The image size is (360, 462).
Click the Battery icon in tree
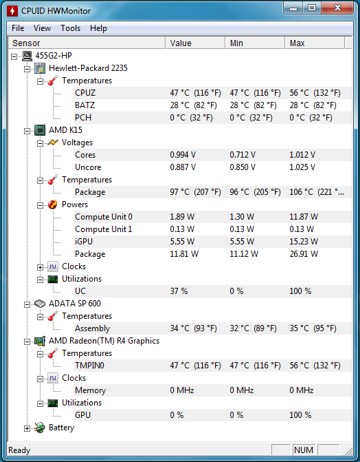pyautogui.click(x=40, y=428)
